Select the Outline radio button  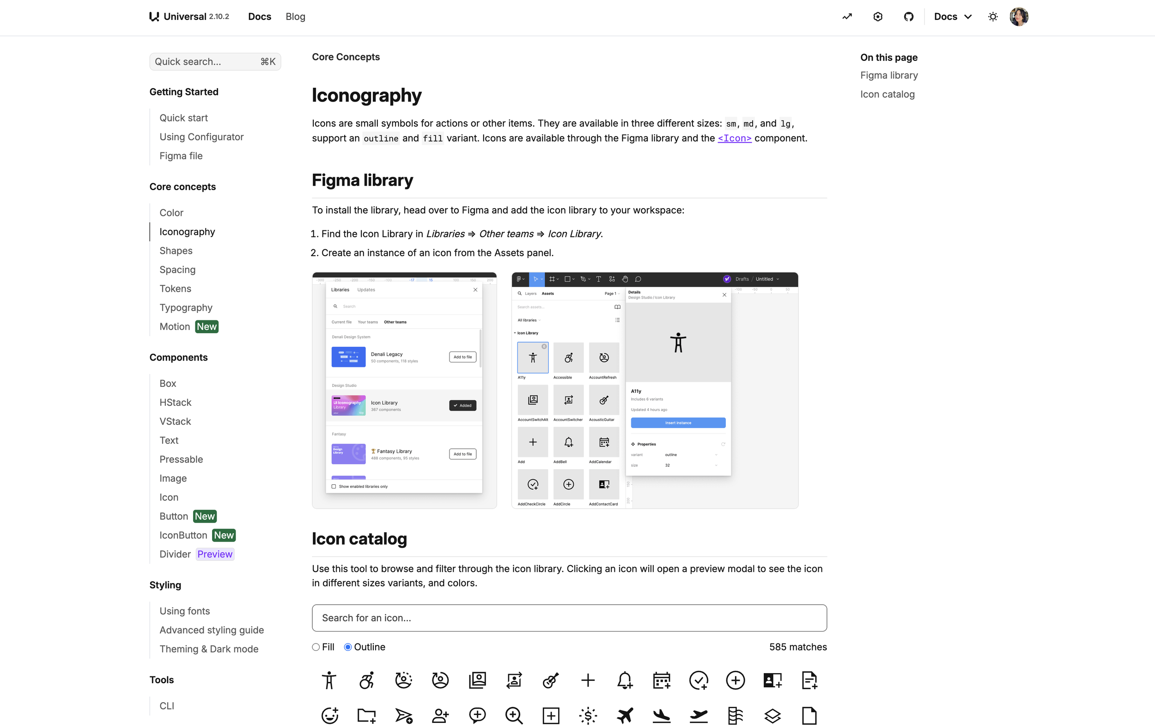pyautogui.click(x=348, y=647)
